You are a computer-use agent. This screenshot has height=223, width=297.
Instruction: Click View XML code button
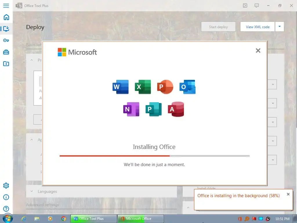pos(258,27)
